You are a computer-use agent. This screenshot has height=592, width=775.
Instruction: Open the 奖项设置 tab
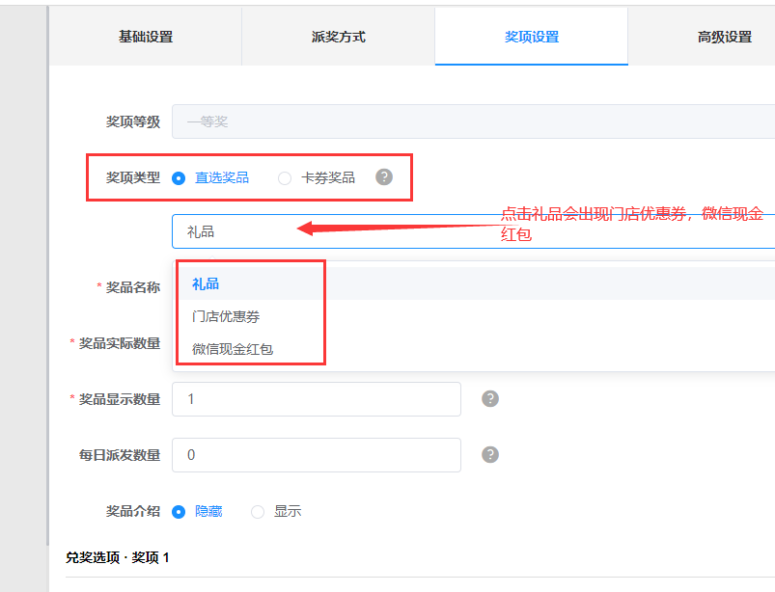coord(532,38)
